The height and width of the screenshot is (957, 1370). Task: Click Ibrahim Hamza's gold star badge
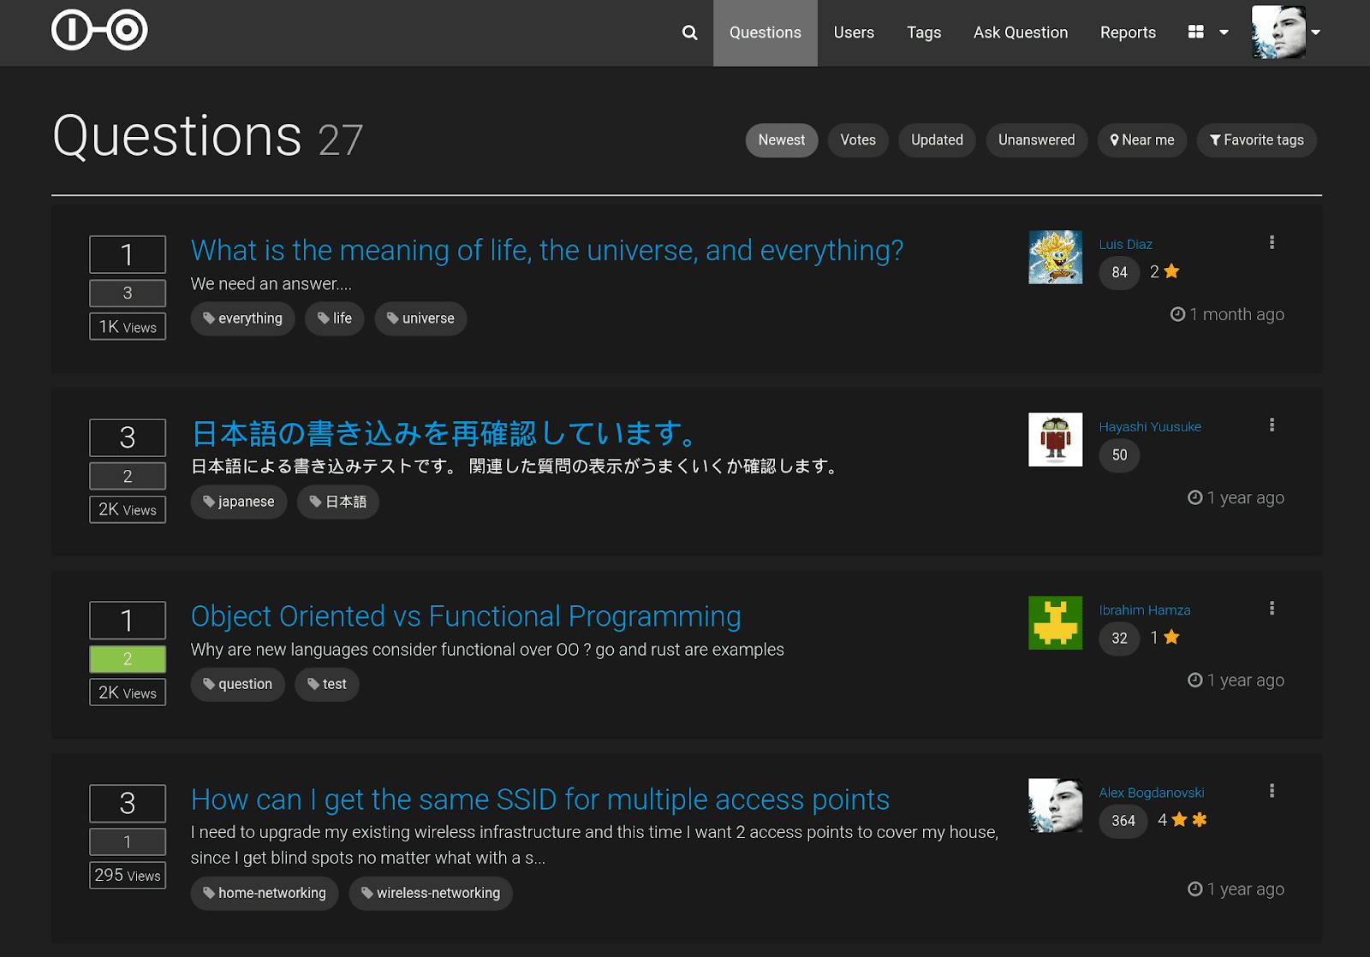(x=1172, y=637)
